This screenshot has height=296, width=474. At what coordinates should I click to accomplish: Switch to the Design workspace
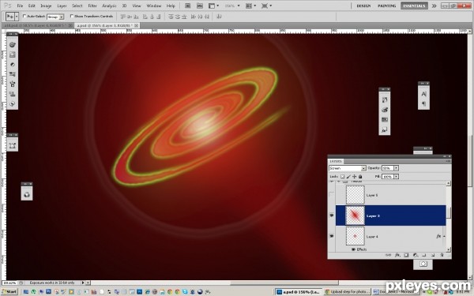pyautogui.click(x=363, y=6)
